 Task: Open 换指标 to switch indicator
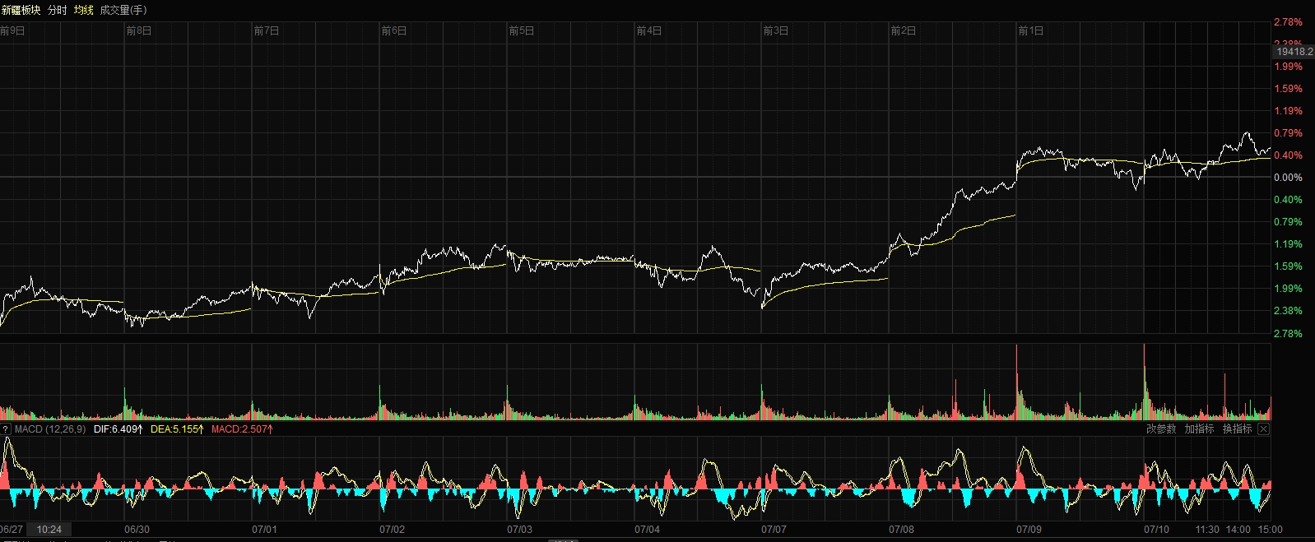1237,429
